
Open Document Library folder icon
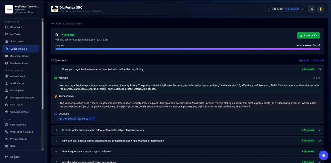(x=7, y=56)
